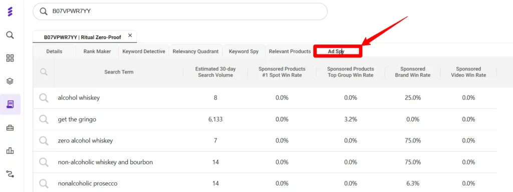
Task: Click magnifier beside non-alcoholic whiskey and bourbon
Action: (x=44, y=162)
